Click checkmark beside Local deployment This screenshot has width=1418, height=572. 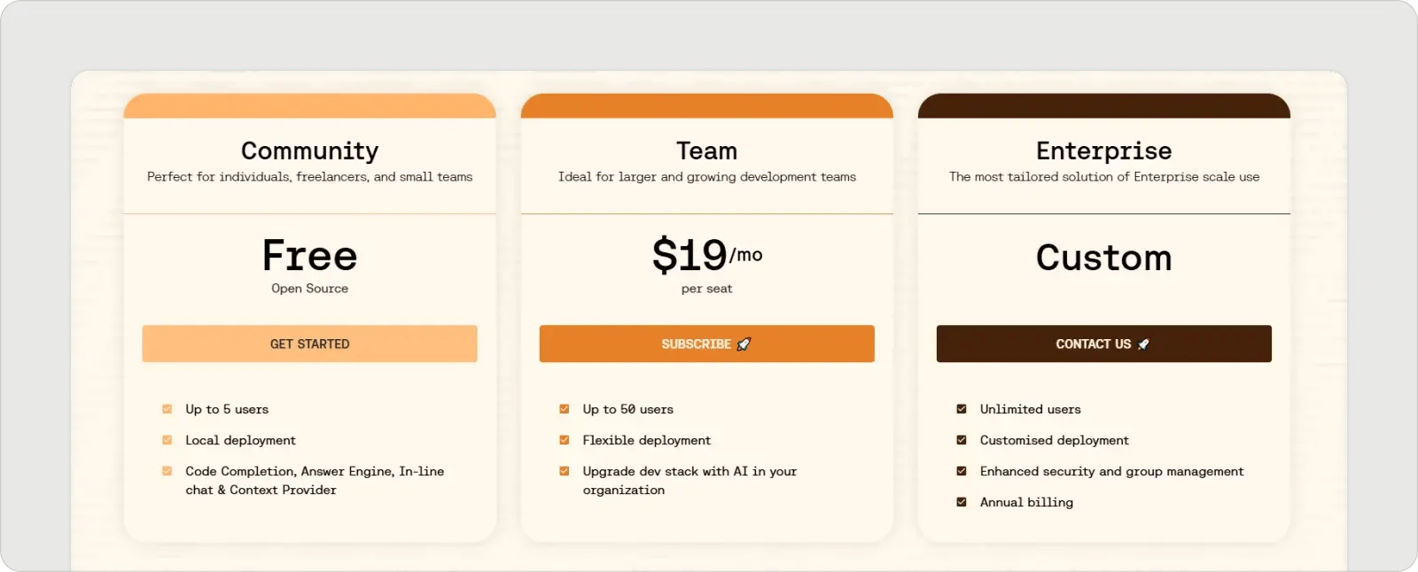coord(167,440)
